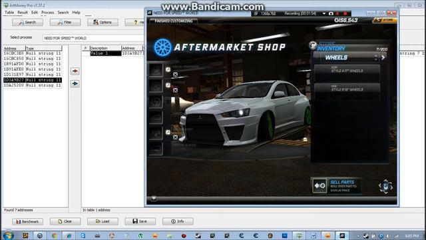
Task: Click the Type column header in results
Action: pyautogui.click(x=43, y=48)
